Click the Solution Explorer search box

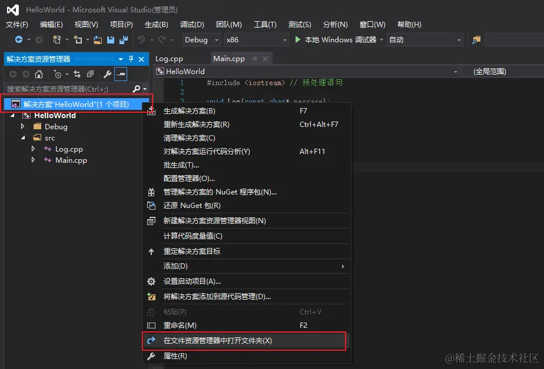(x=68, y=89)
